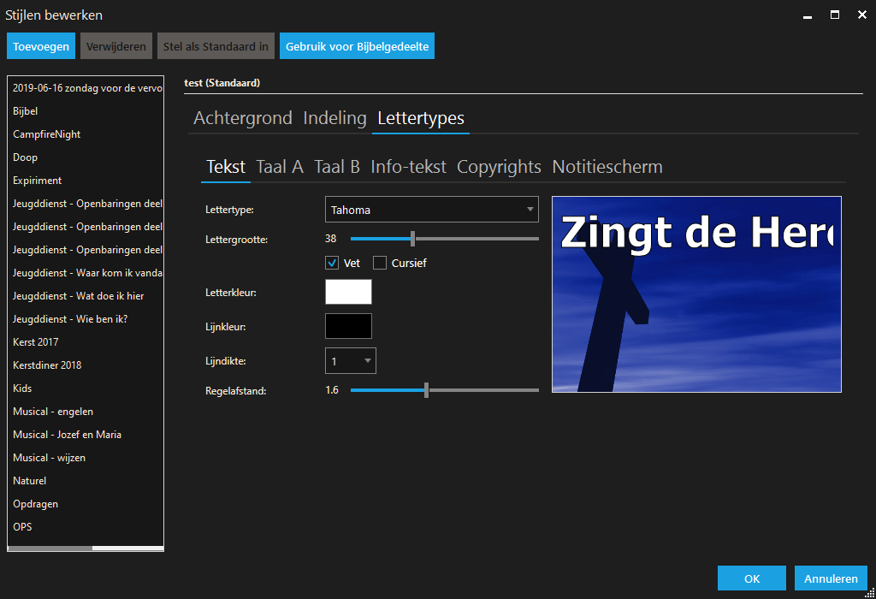Click Gebruik voor Bijbelgedeelte button

point(357,46)
